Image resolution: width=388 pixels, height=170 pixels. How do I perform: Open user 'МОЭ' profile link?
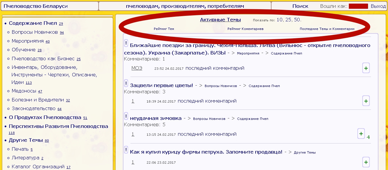point(137,68)
